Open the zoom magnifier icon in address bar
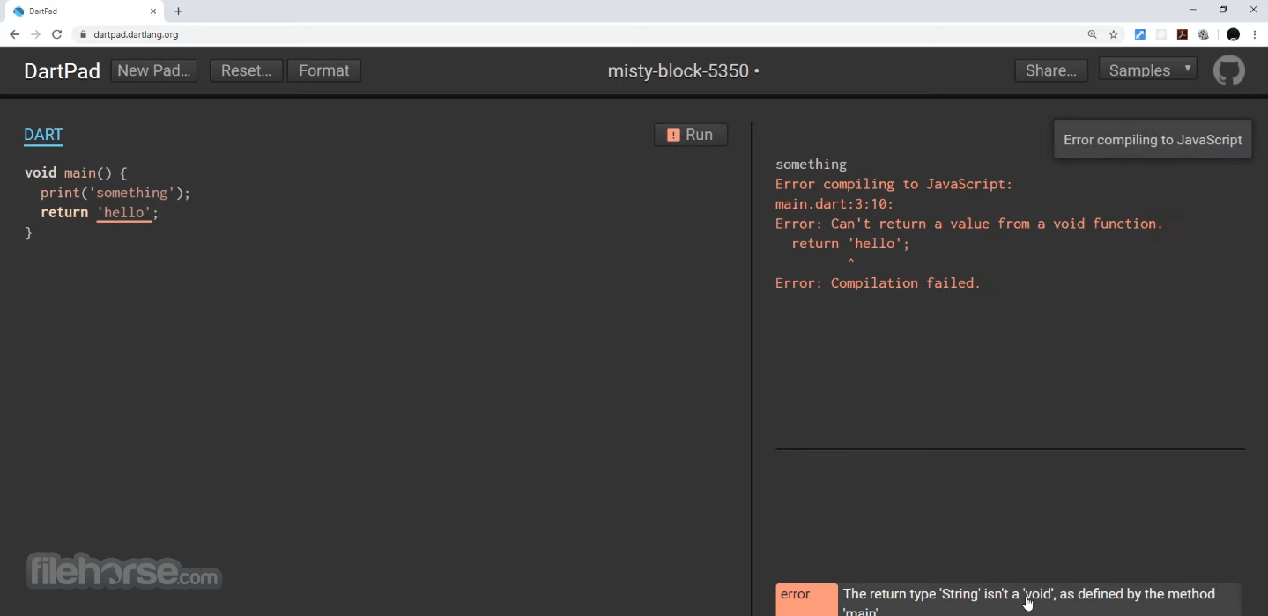The image size is (1268, 616). pyautogui.click(x=1092, y=34)
